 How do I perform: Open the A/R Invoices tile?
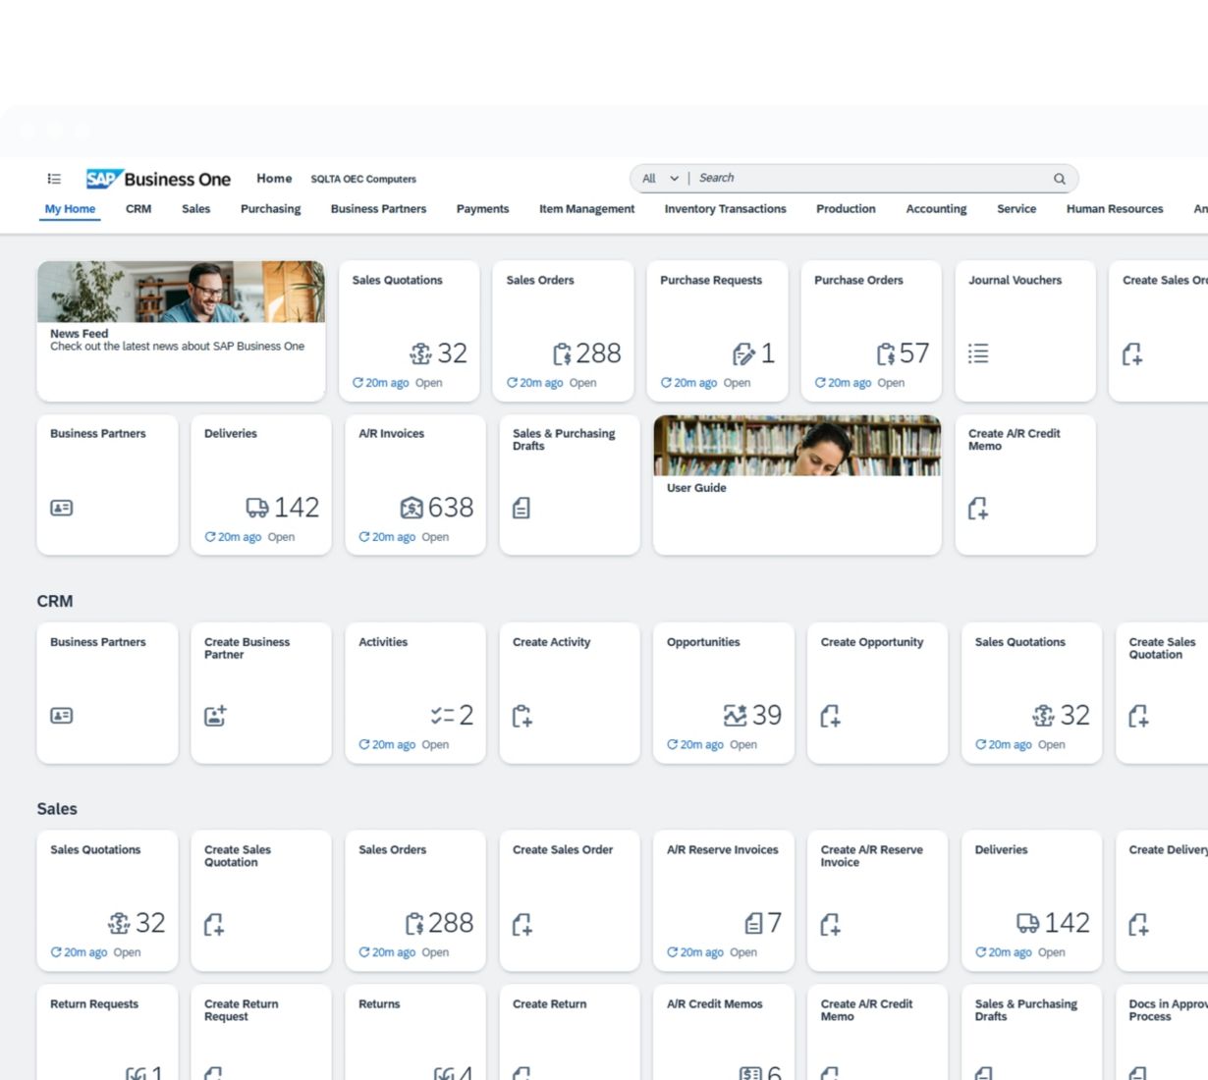pyautogui.click(x=414, y=484)
